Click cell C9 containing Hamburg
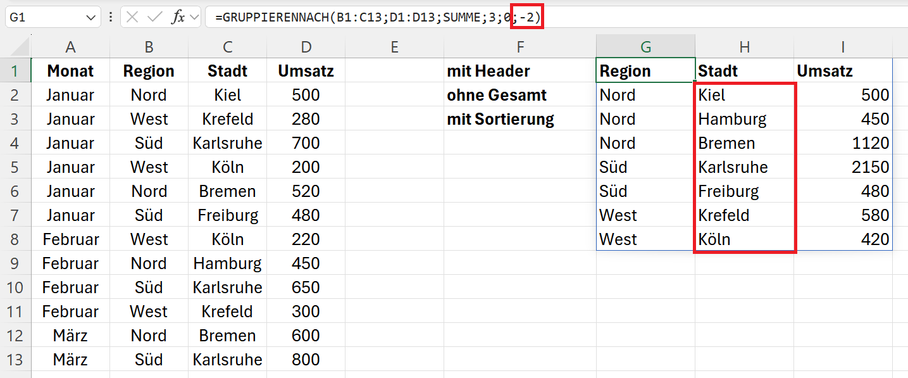The image size is (908, 378). point(228,263)
